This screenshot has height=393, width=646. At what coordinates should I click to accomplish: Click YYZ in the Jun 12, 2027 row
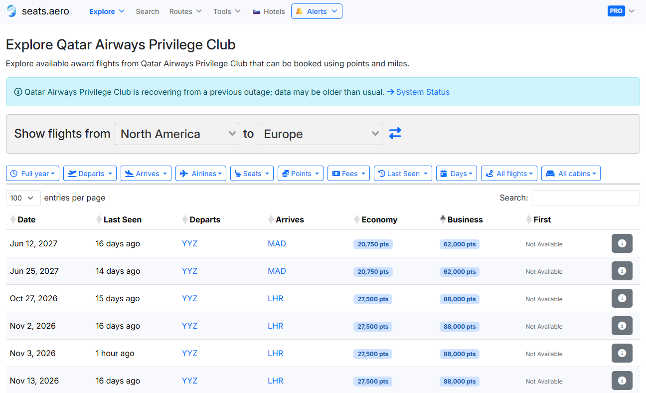[x=189, y=243]
